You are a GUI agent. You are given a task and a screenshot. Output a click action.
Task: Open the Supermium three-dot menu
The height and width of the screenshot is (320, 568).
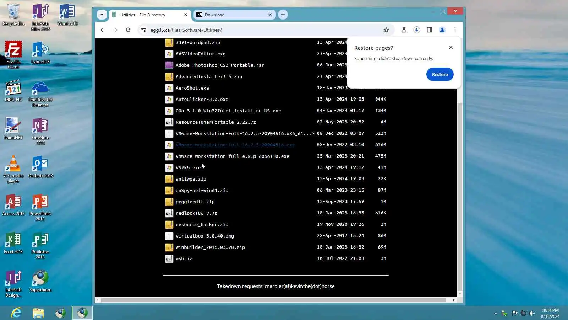tap(455, 30)
